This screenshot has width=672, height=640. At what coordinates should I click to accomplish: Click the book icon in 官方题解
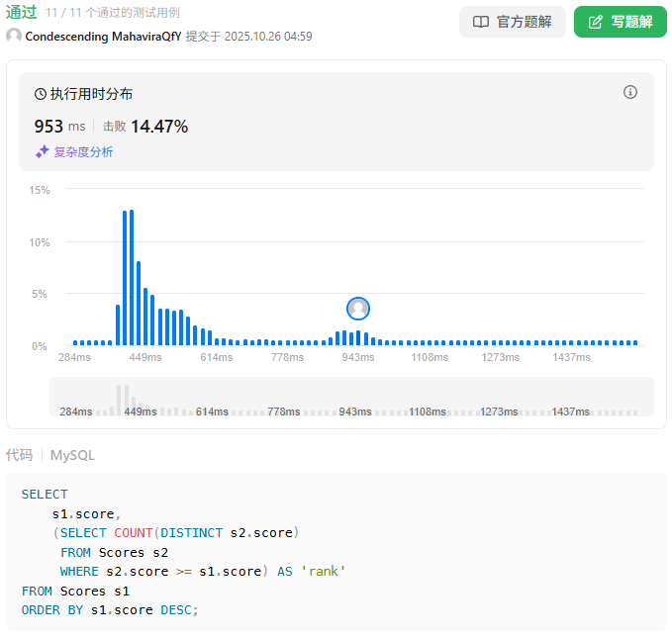481,22
